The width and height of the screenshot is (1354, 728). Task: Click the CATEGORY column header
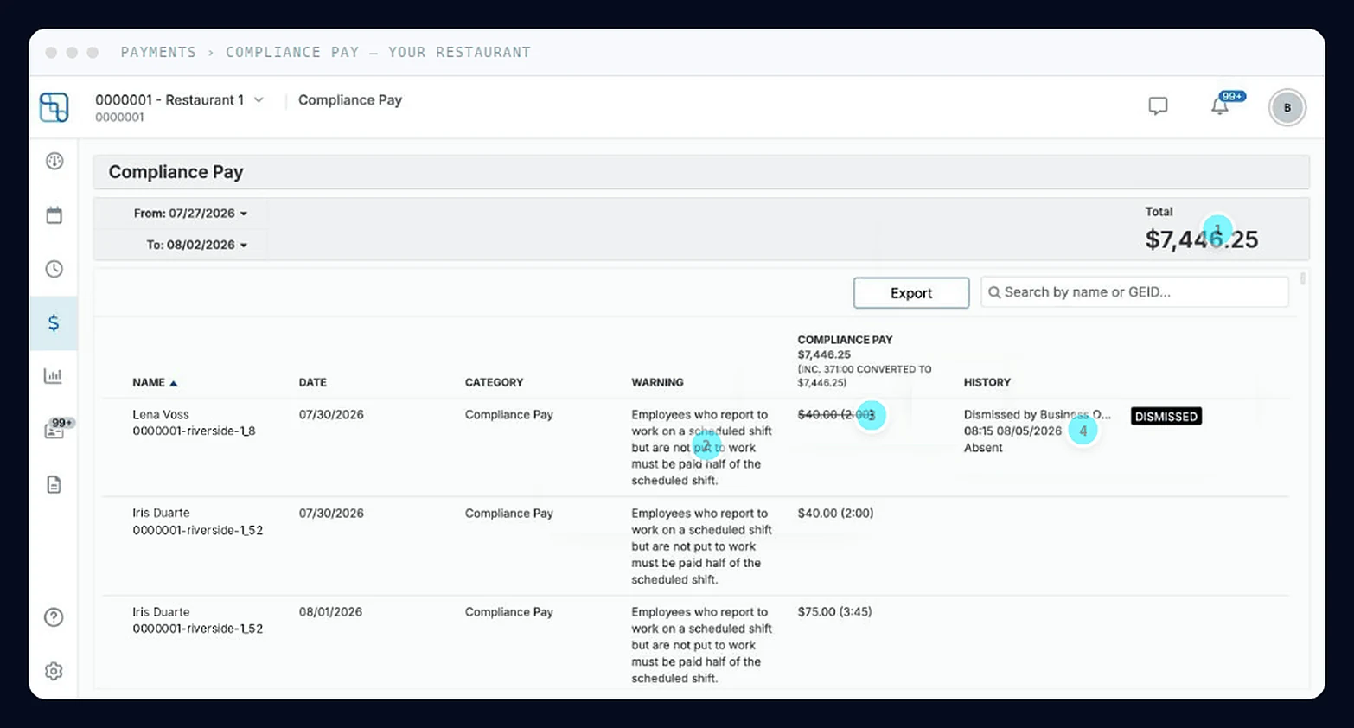tap(494, 382)
